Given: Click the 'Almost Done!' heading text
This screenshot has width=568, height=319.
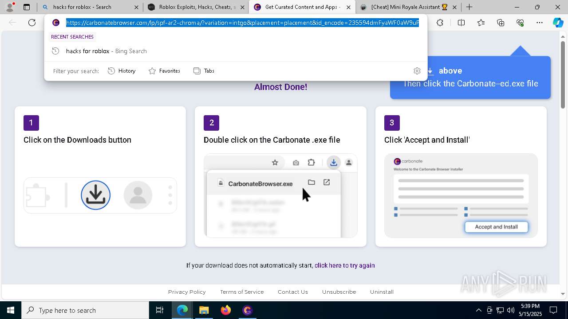Looking at the screenshot, I should tap(280, 87).
